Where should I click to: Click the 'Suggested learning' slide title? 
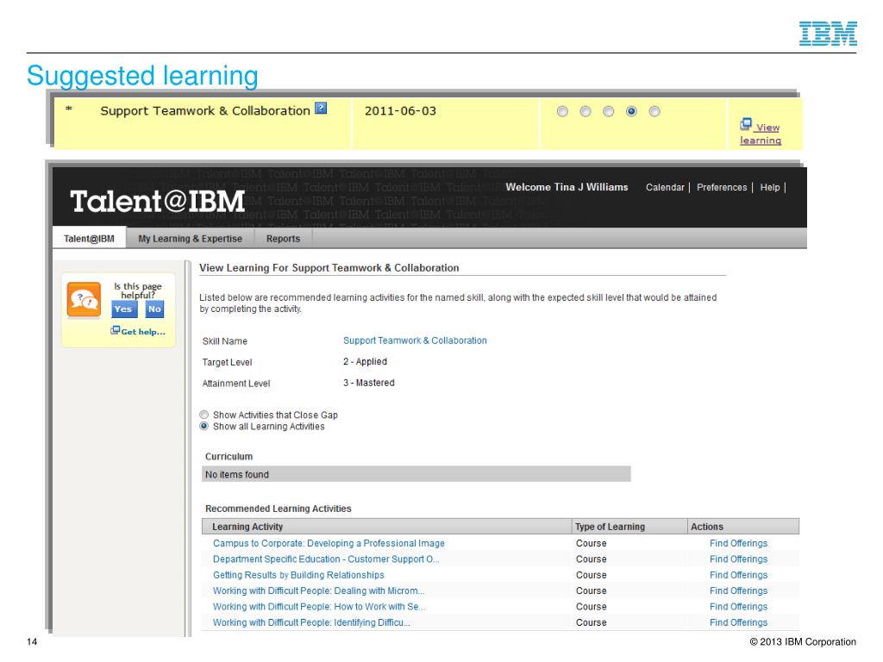[142, 76]
